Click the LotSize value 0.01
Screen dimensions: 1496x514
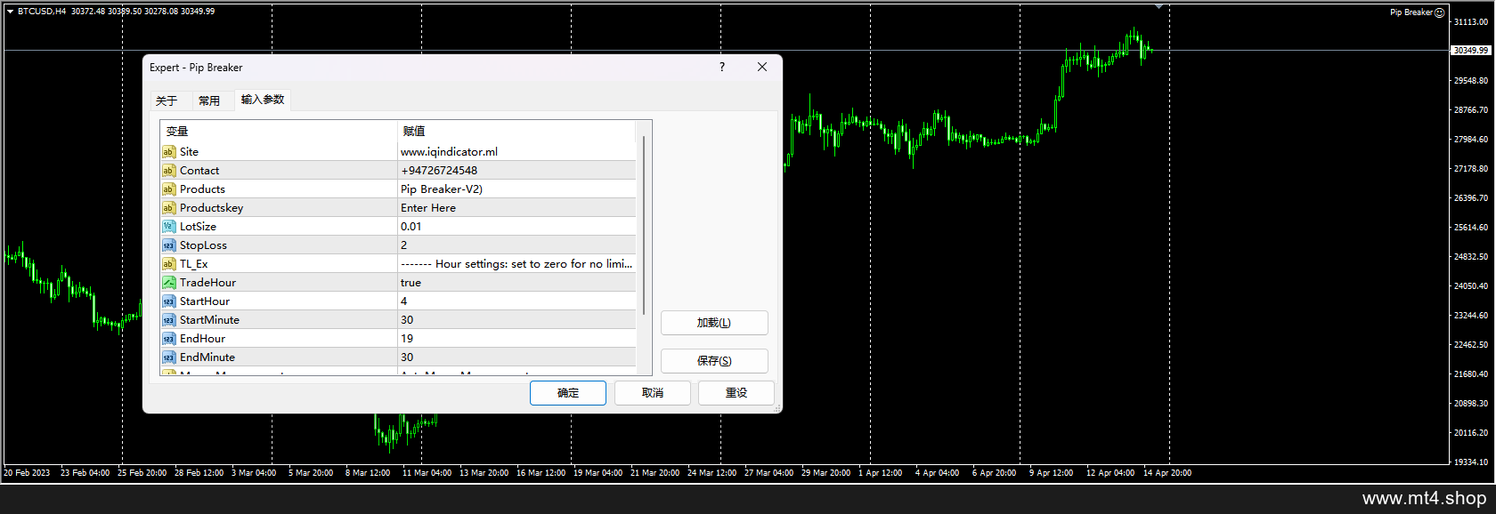click(x=411, y=227)
